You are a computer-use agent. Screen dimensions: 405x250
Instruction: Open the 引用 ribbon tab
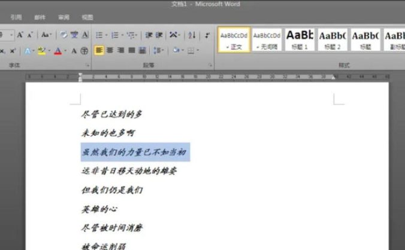pos(16,17)
